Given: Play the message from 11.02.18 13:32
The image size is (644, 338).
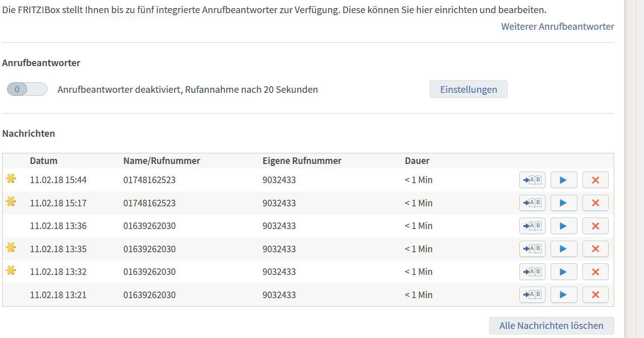Looking at the screenshot, I should pyautogui.click(x=563, y=272).
